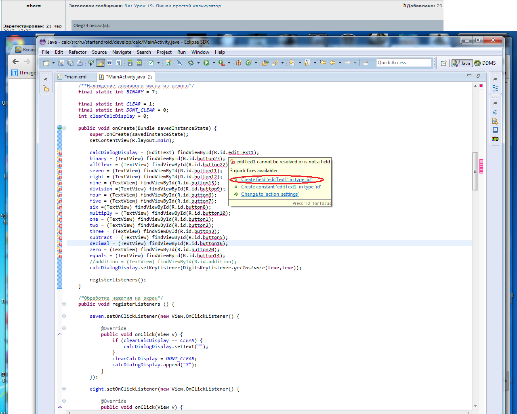Click the New Android XML file icon
The image size is (517, 414).
pyautogui.click(x=168, y=63)
